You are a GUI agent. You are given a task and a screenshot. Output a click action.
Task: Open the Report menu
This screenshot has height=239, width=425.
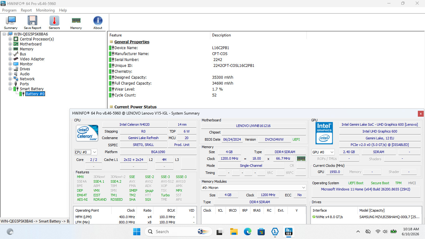(26, 10)
